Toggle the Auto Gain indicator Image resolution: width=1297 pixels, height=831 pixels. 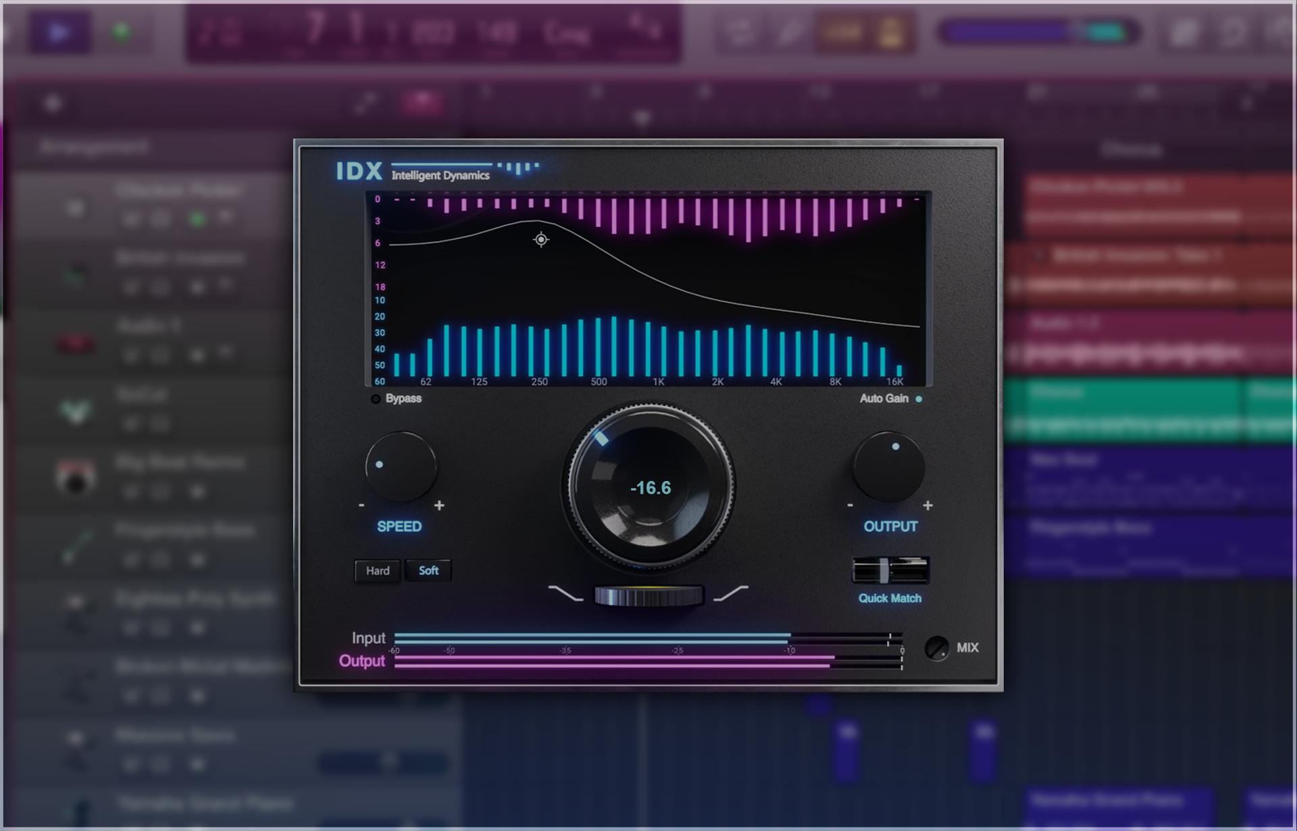pos(919,399)
